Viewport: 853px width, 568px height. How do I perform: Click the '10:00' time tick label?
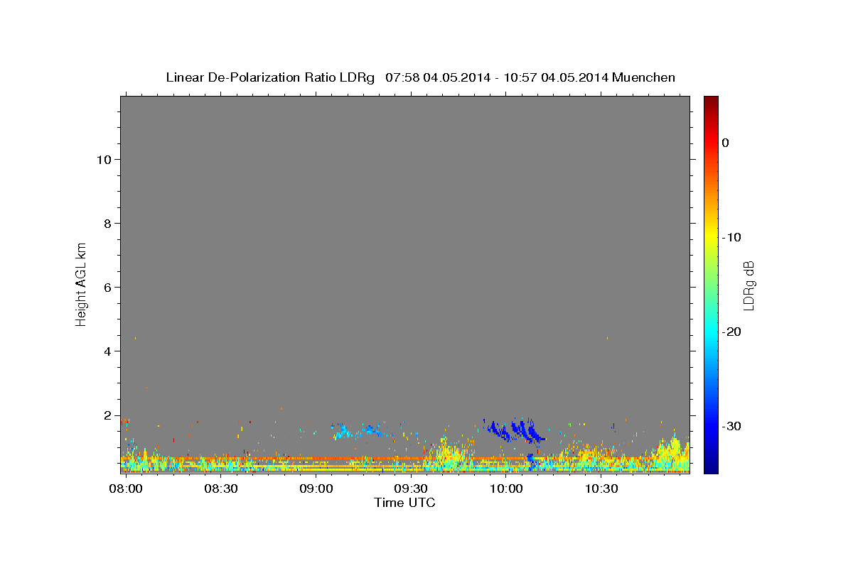tap(506, 489)
